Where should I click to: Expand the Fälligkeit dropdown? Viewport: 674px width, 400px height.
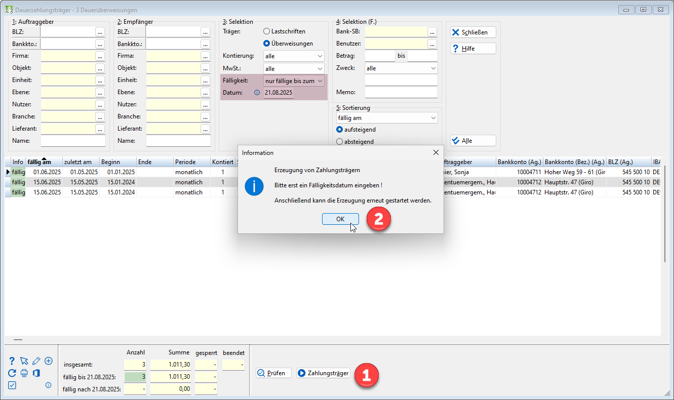pyautogui.click(x=294, y=81)
